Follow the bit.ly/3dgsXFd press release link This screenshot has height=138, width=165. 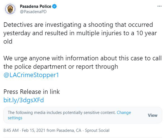[x=24, y=100]
